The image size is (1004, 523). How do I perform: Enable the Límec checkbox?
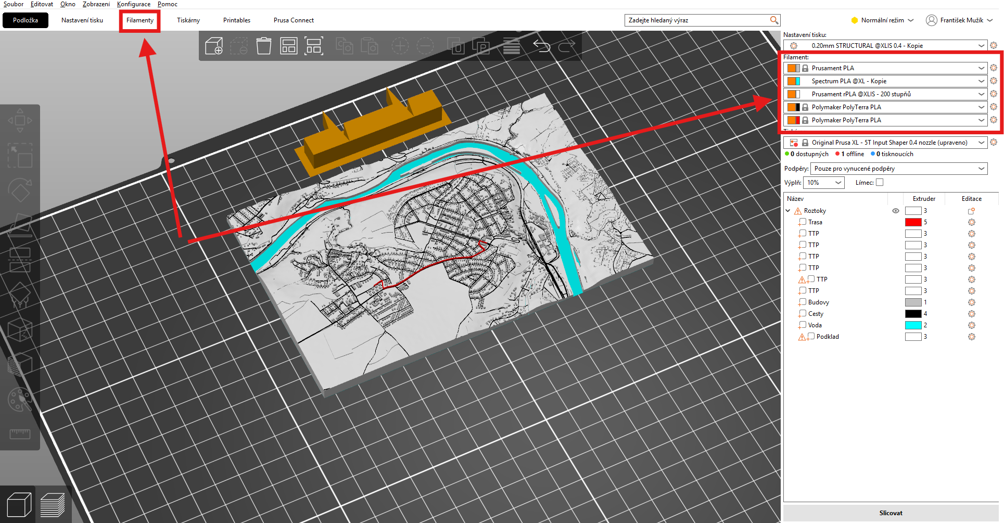coord(880,183)
